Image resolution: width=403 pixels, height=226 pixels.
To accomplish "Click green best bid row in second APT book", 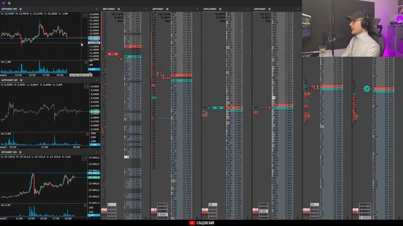I will point(182,80).
